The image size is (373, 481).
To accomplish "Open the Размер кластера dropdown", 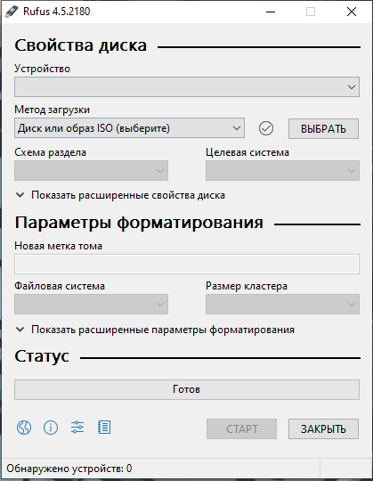I will pos(282,304).
